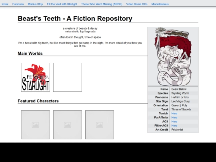The height and width of the screenshot is (162, 216).
Task: Click the Star Sign label in info table
Action: [162, 101]
